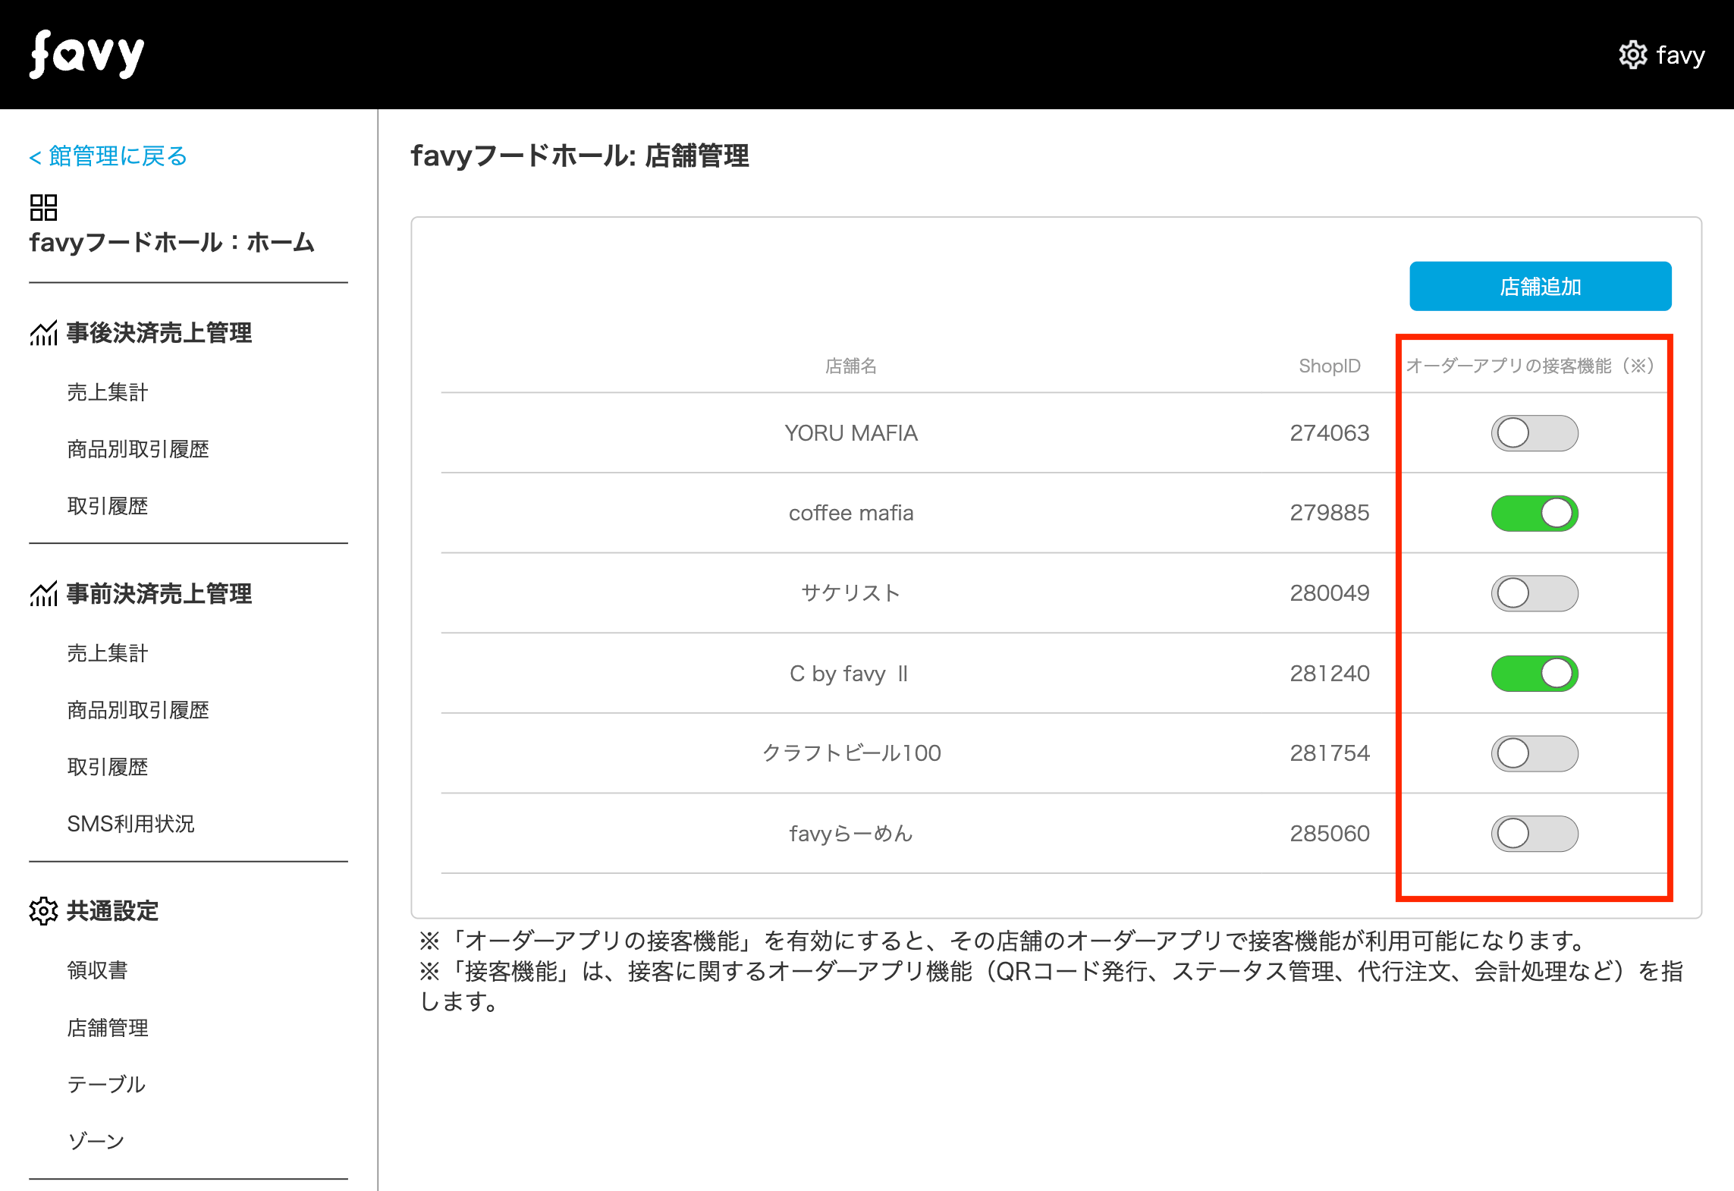The height and width of the screenshot is (1191, 1734).
Task: Open 領収書 under 共通設定
Action: pos(97,970)
